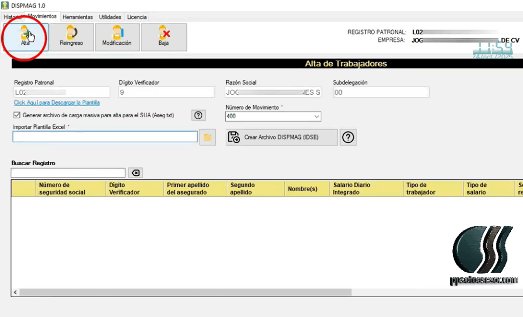Image resolution: width=523 pixels, height=317 pixels.
Task: Switch to the Historial tab
Action: click(x=13, y=17)
